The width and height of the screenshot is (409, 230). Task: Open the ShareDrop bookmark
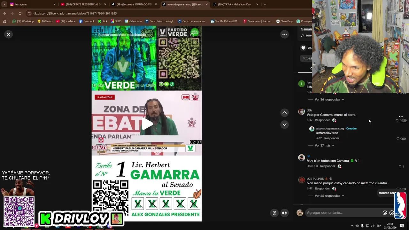[x=285, y=21]
